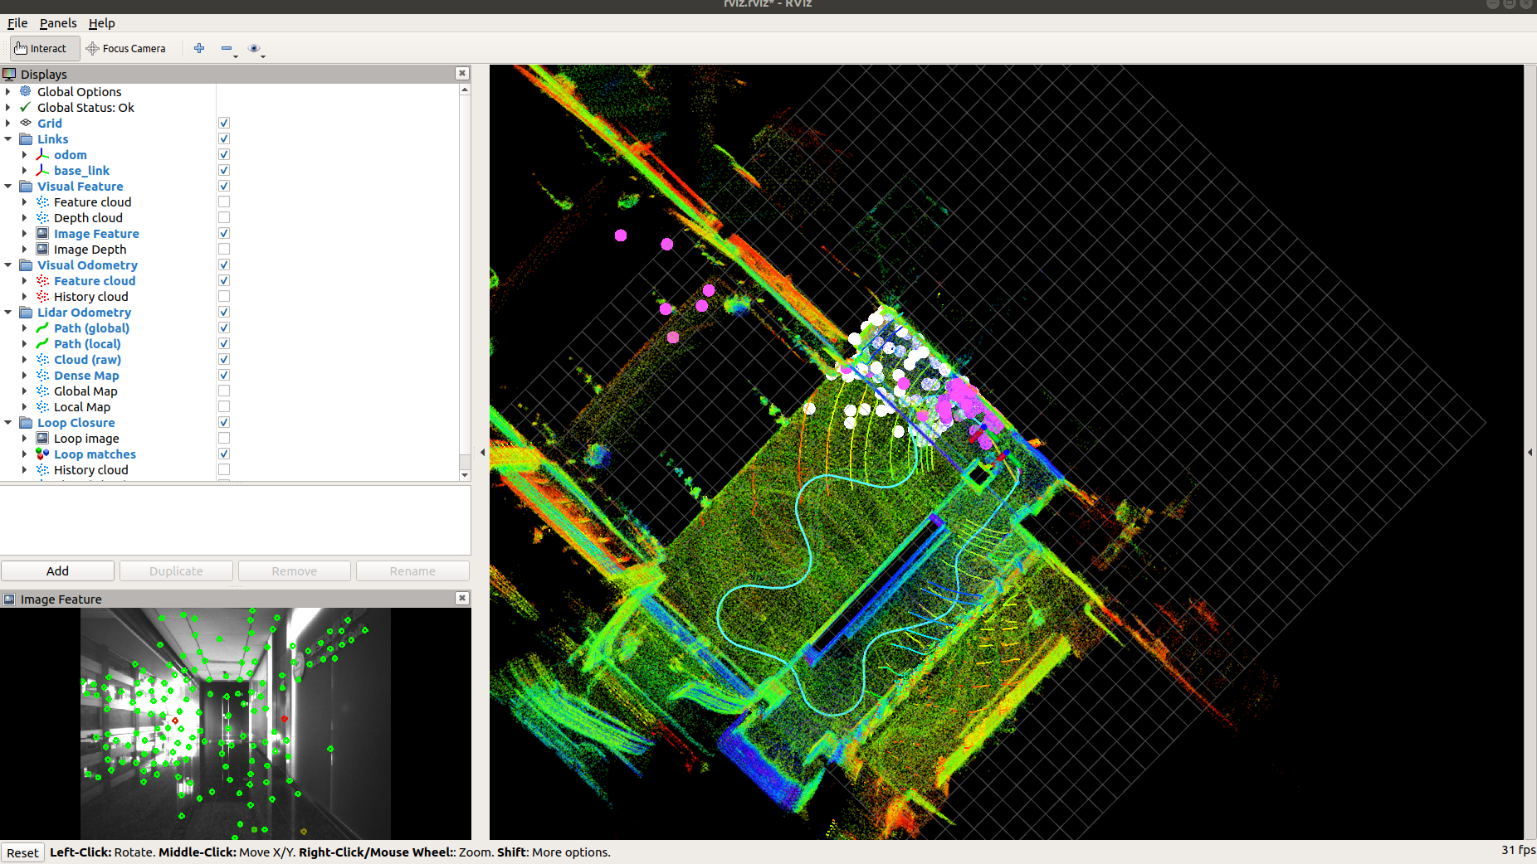
Task: Click the Add display button
Action: pos(57,570)
